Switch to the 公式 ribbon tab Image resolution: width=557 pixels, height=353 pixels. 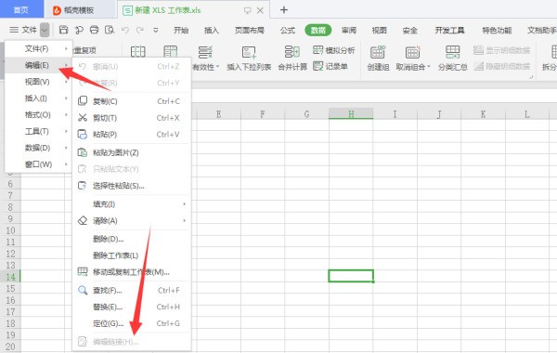click(x=288, y=31)
